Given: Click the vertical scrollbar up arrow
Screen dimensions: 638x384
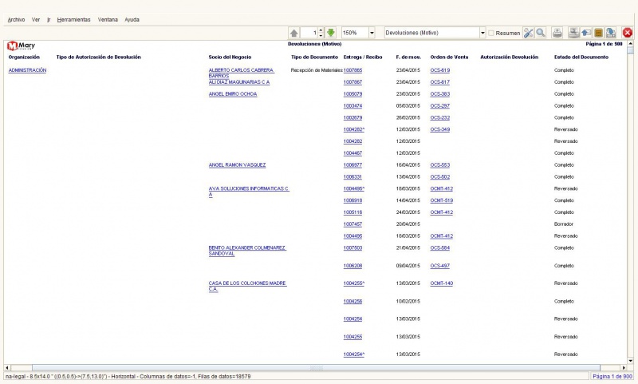Looking at the screenshot, I should point(630,43).
